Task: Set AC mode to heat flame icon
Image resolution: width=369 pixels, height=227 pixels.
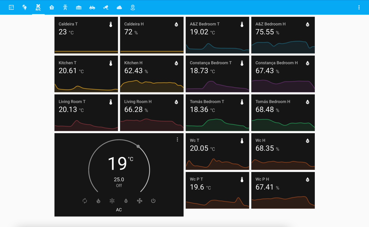Action: tap(98, 201)
